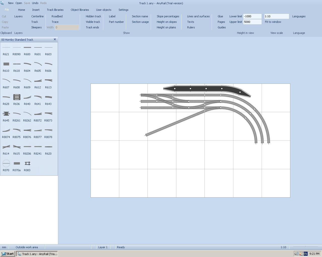
Task: Close the Hornby Standard Track panel
Action: [55, 39]
